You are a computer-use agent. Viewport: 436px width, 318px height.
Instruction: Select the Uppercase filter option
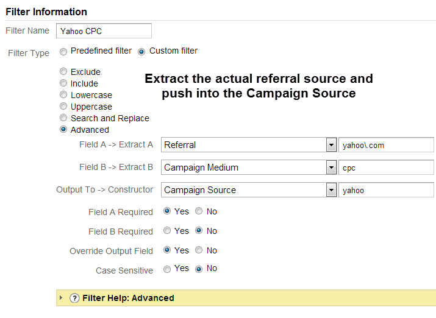(x=63, y=106)
